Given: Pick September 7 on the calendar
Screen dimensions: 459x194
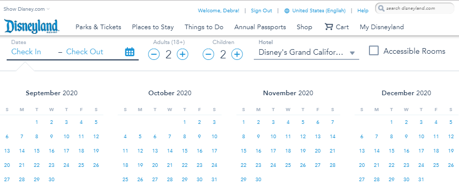Looking at the screenshot, I should pyautogui.click(x=21, y=137).
